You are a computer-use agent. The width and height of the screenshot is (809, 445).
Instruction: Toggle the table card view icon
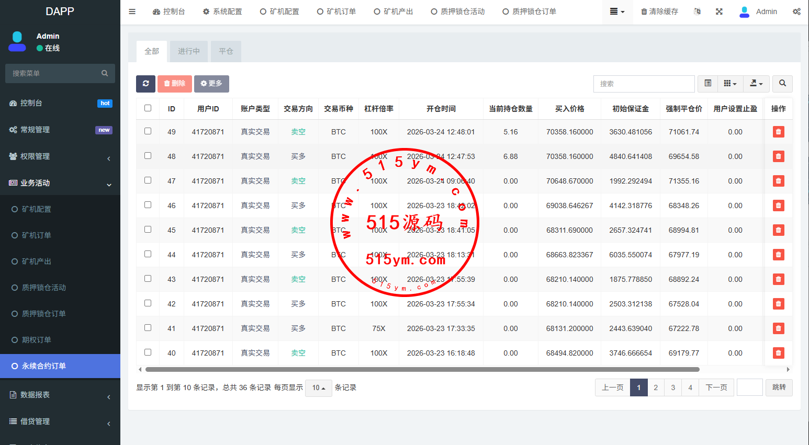707,84
